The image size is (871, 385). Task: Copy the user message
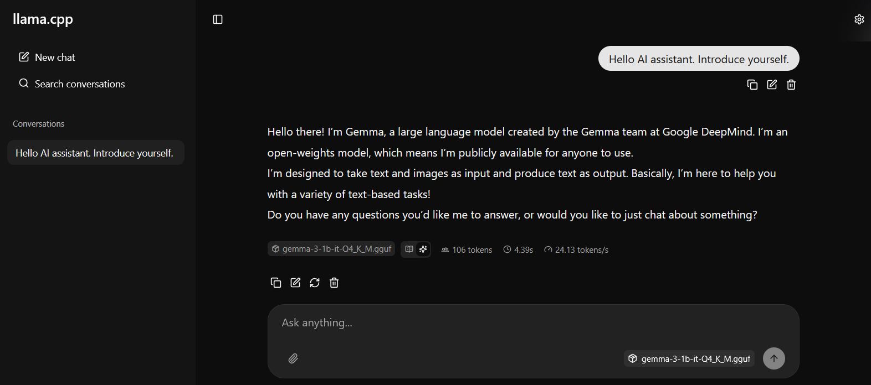[x=752, y=85]
